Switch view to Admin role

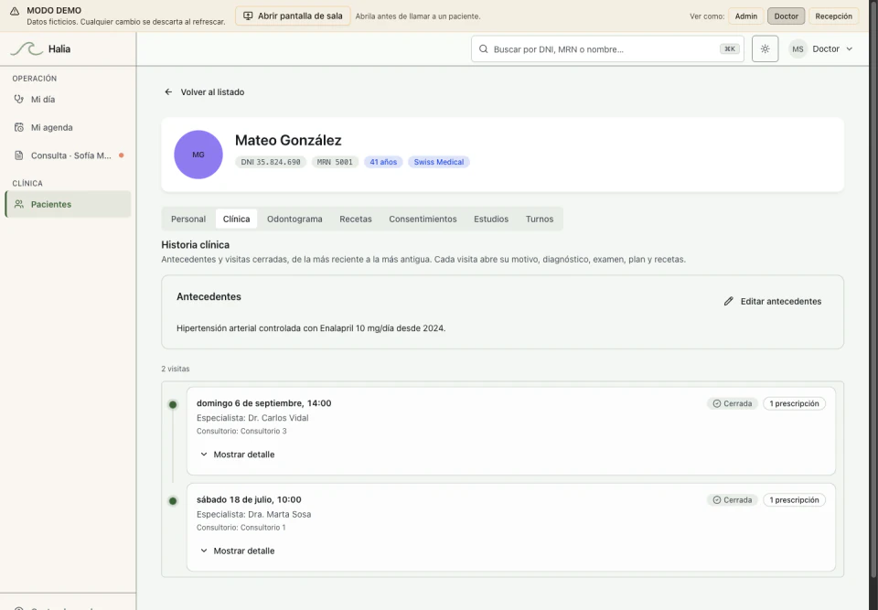point(746,16)
